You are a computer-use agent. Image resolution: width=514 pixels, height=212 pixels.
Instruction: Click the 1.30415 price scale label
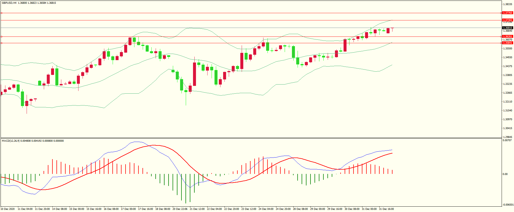tap(508, 128)
